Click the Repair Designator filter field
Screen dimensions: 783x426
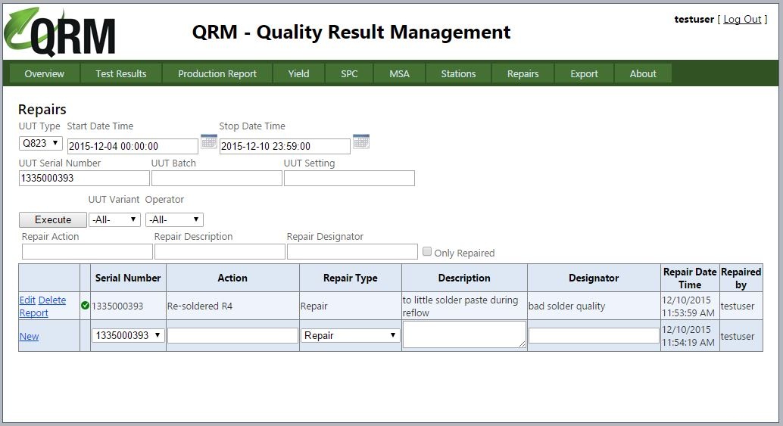[x=352, y=251]
